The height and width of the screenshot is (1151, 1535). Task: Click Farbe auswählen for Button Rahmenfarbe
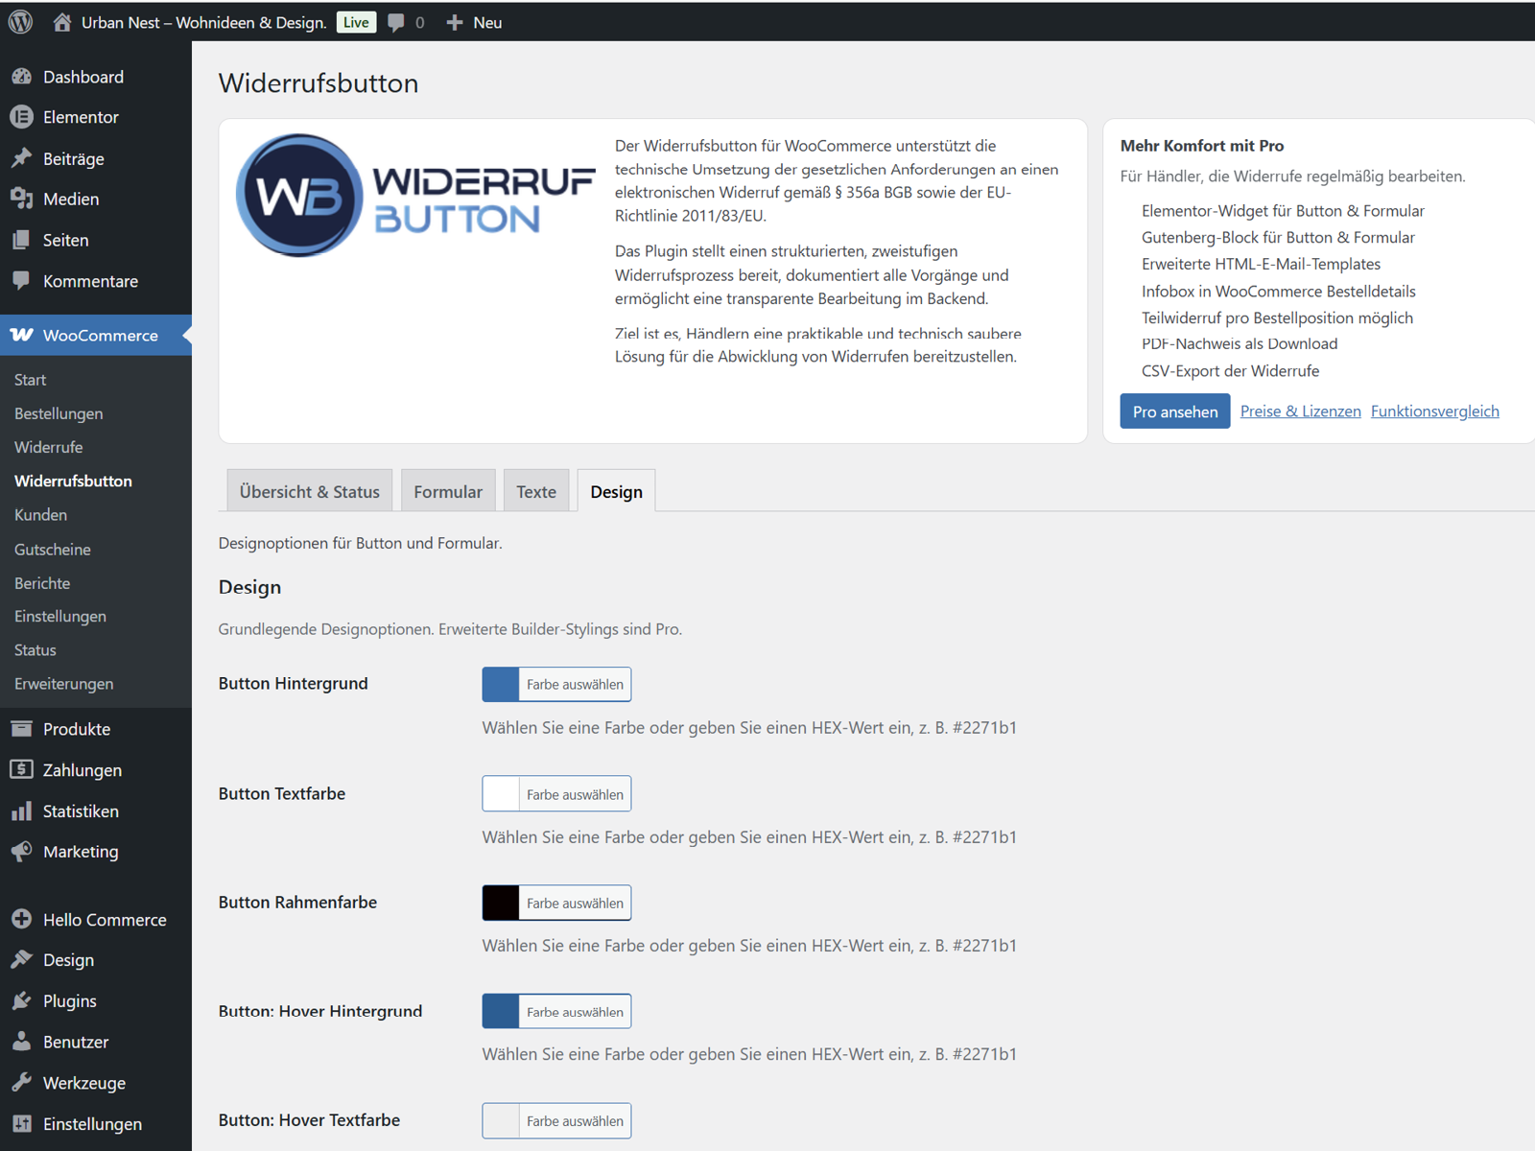pyautogui.click(x=575, y=903)
